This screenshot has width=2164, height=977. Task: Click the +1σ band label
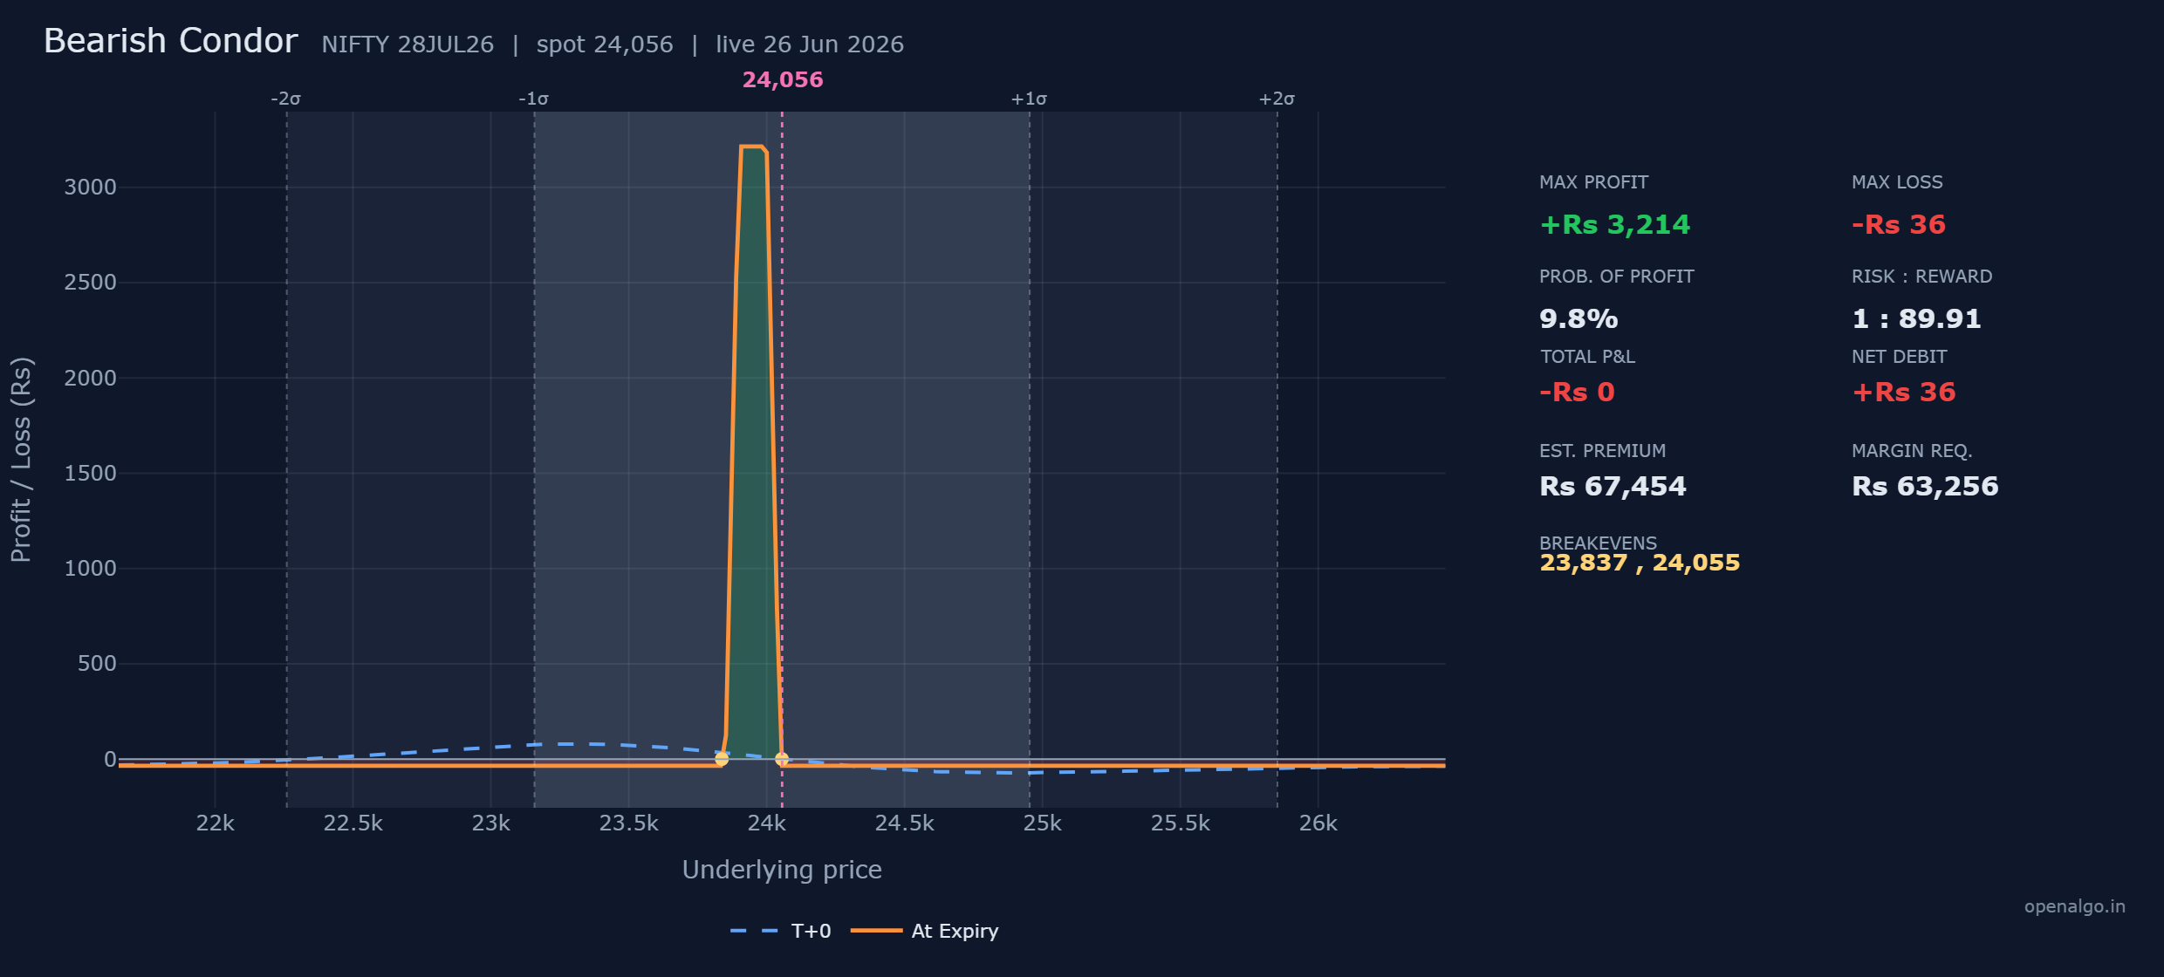1029,99
